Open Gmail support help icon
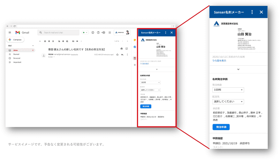 (x=98, y=33)
